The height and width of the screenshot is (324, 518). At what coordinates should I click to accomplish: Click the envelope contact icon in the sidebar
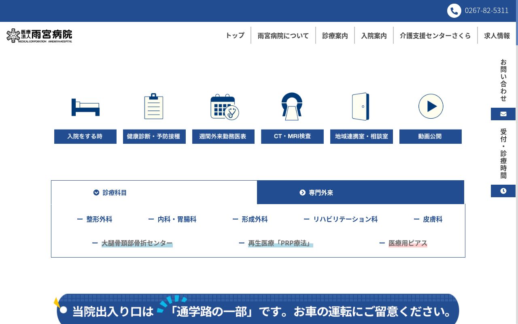[503, 114]
